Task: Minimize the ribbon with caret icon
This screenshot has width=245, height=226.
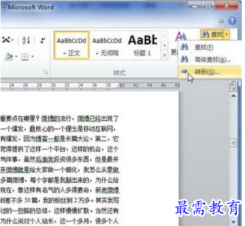Action: click(x=222, y=21)
